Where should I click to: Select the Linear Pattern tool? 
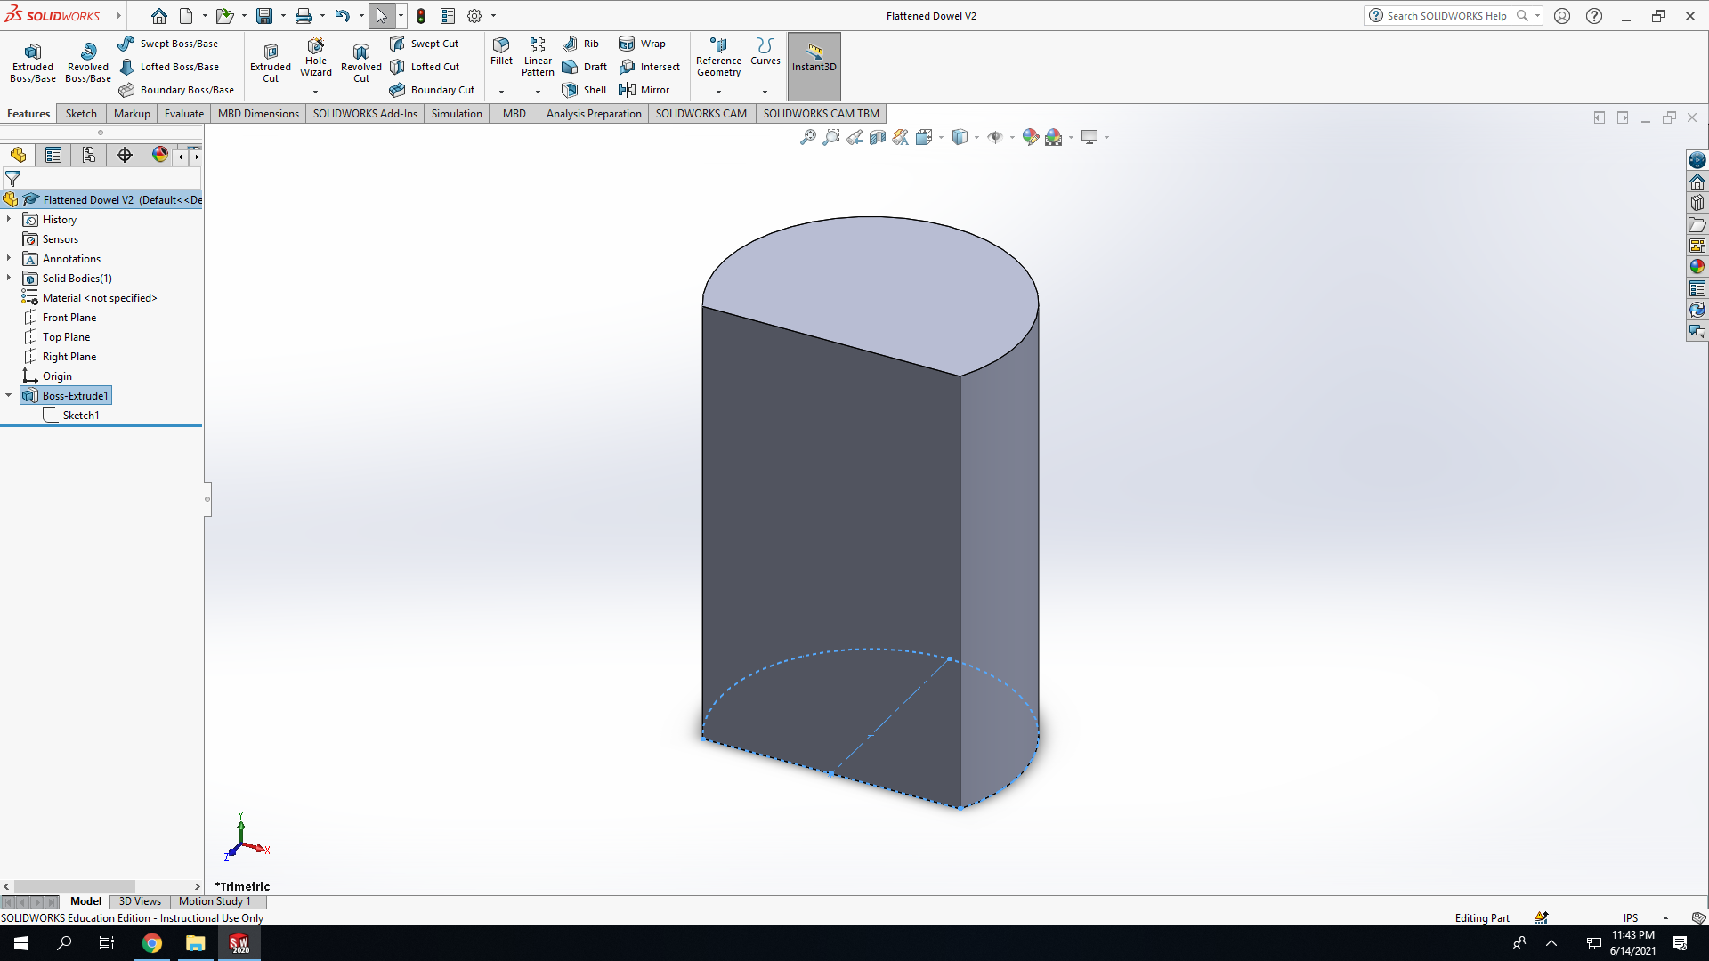(x=538, y=58)
